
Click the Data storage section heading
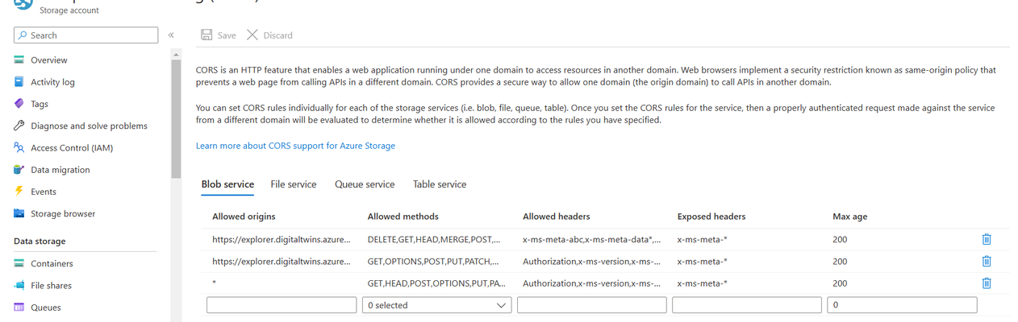tap(40, 241)
